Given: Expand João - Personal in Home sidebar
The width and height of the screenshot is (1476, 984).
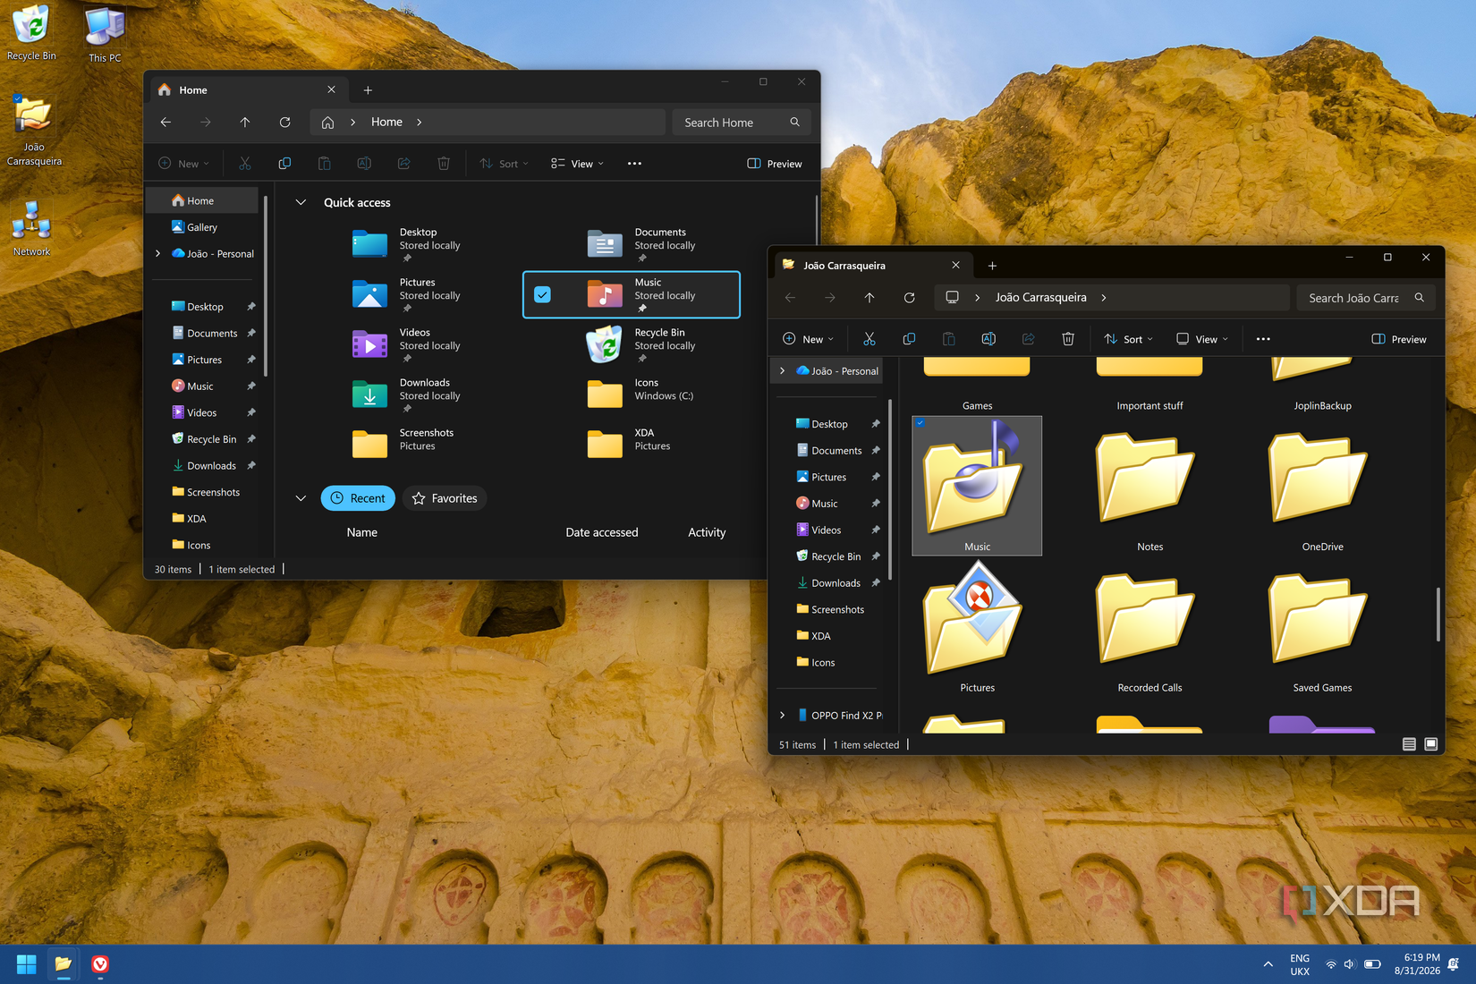Looking at the screenshot, I should [158, 254].
